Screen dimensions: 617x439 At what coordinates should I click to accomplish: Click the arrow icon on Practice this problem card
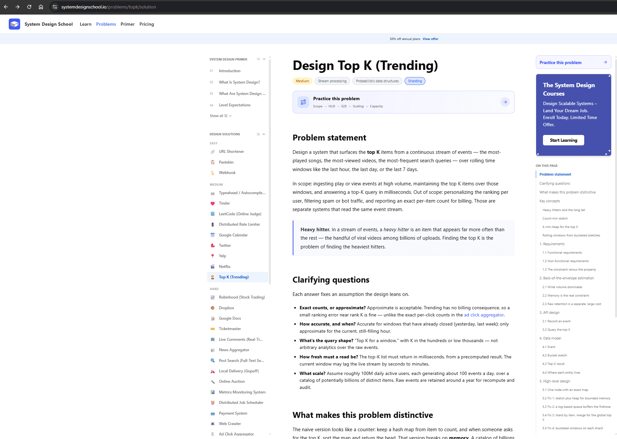[505, 102]
